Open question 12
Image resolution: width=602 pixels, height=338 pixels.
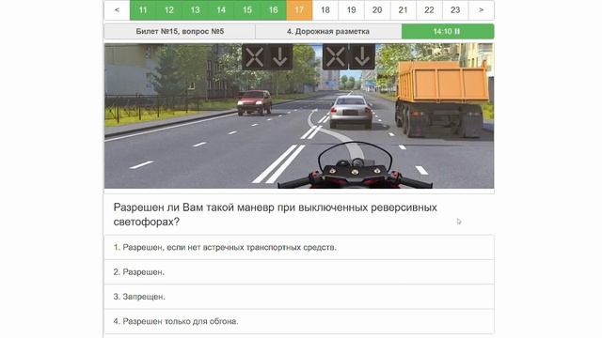click(x=169, y=10)
